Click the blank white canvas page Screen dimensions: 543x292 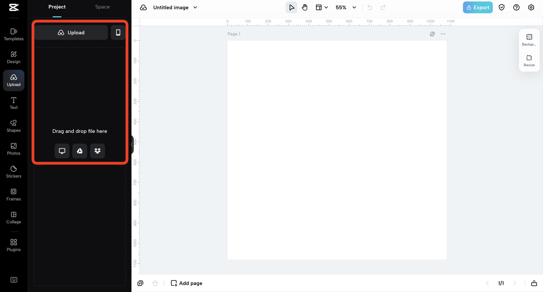(x=337, y=150)
